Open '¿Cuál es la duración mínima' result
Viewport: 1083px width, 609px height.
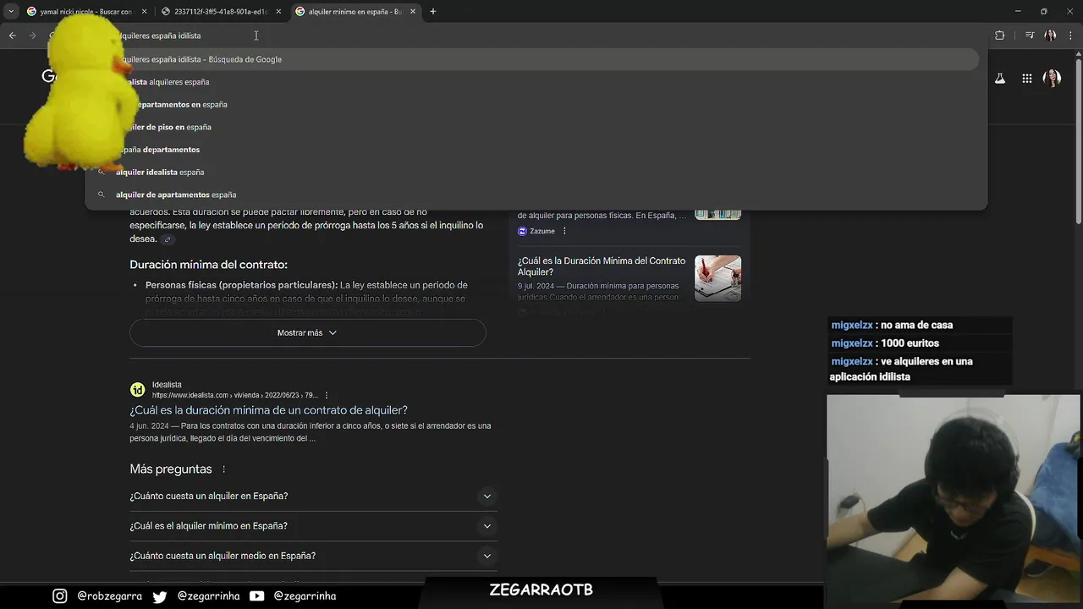click(268, 410)
